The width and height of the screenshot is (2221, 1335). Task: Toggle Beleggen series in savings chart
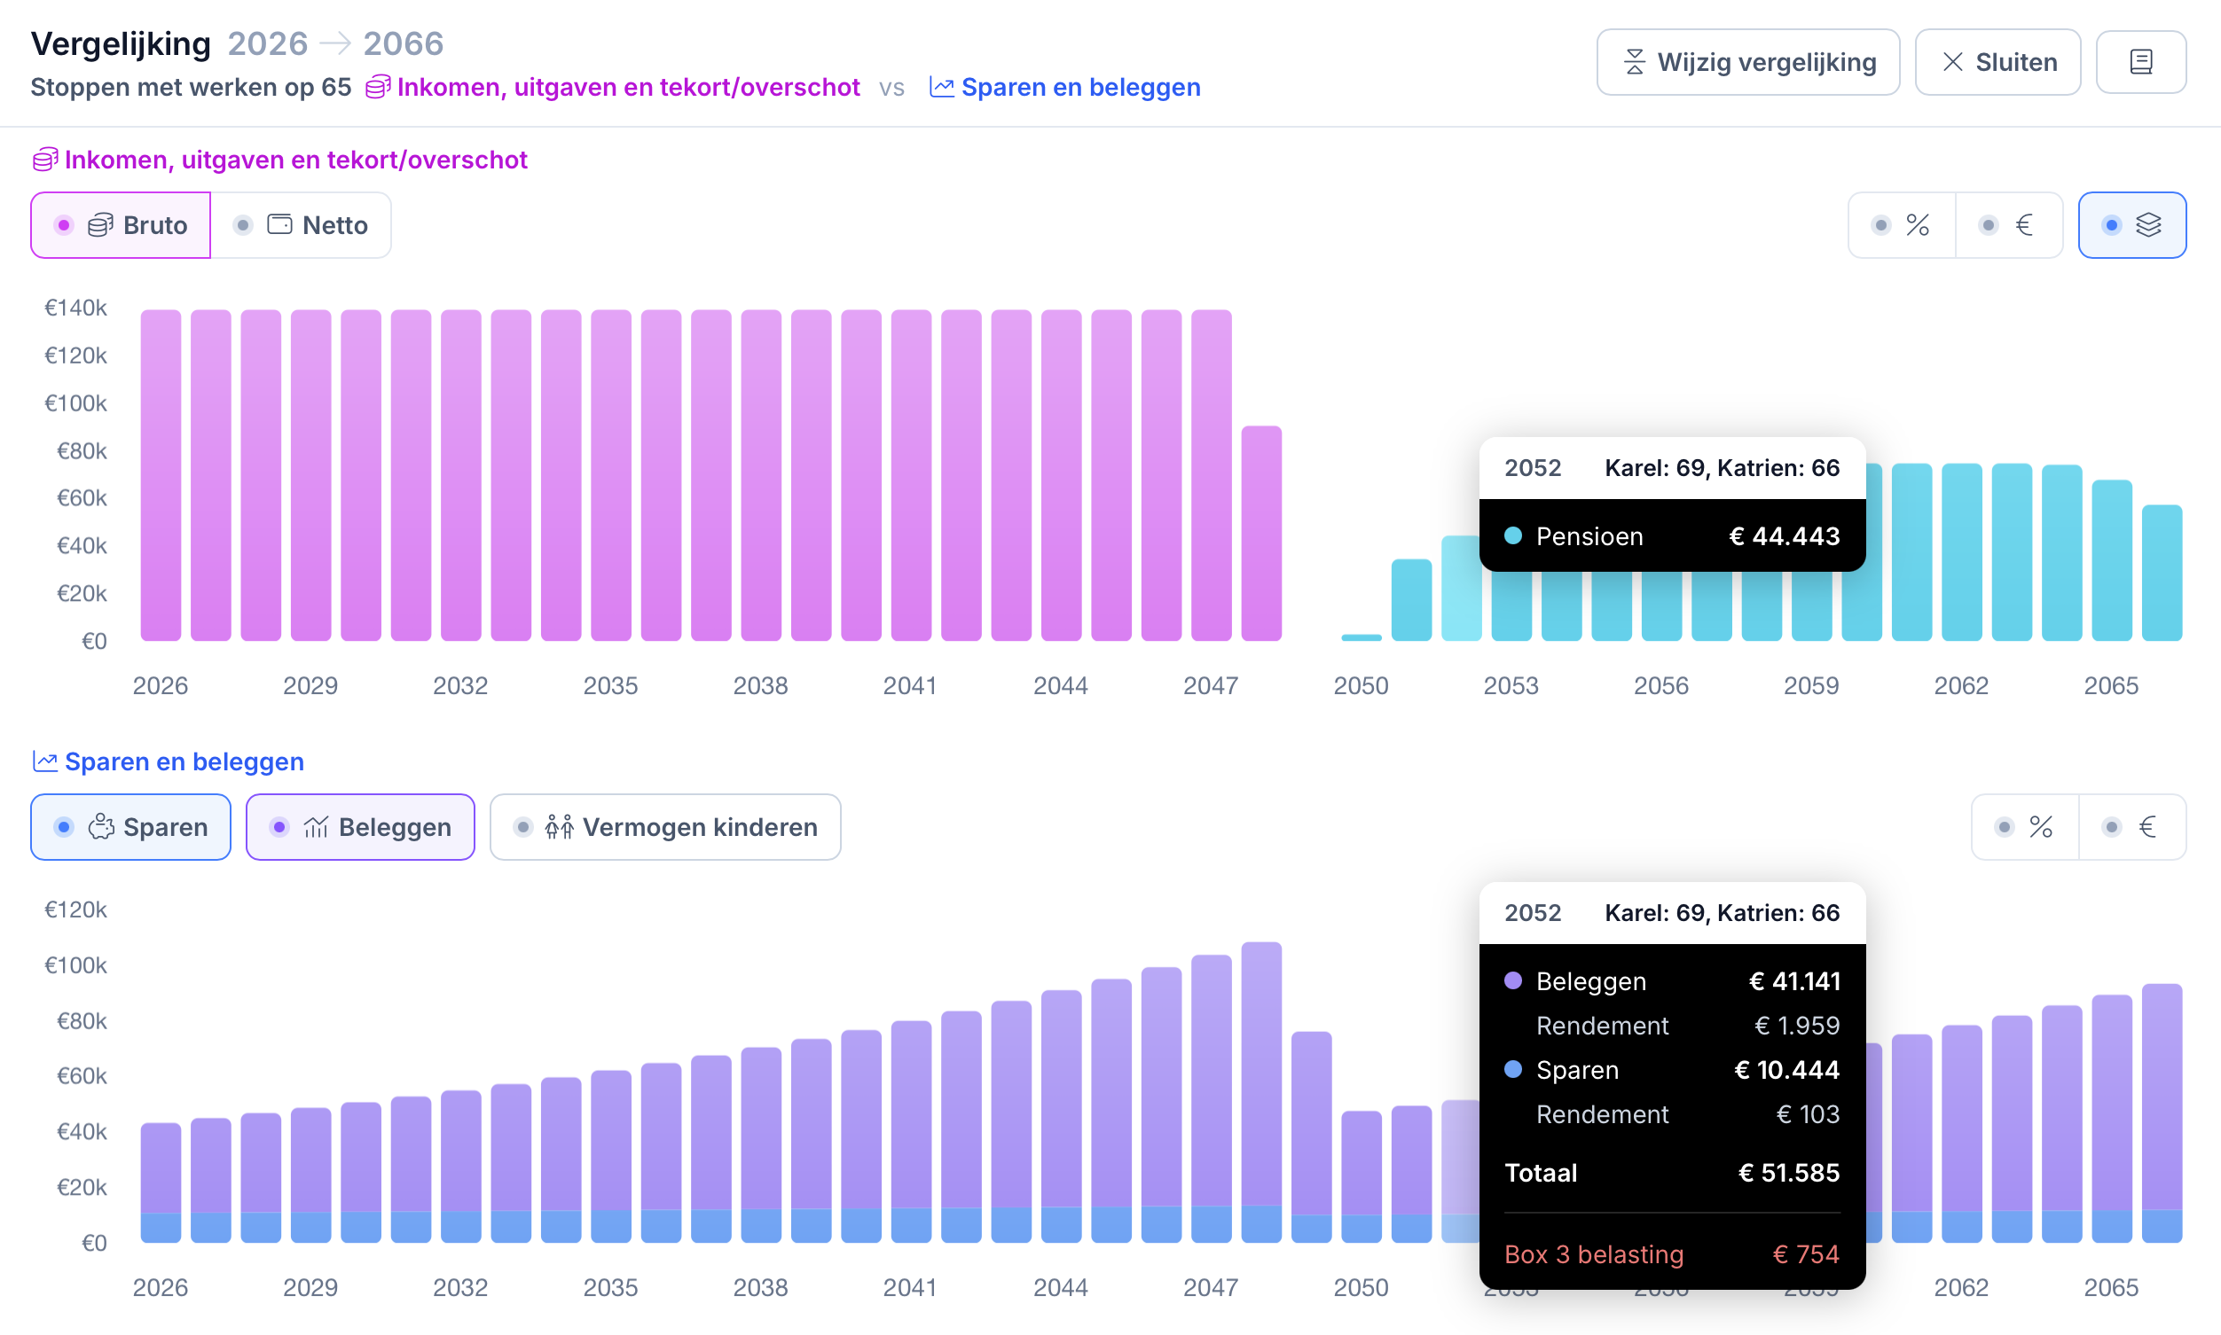coord(361,827)
